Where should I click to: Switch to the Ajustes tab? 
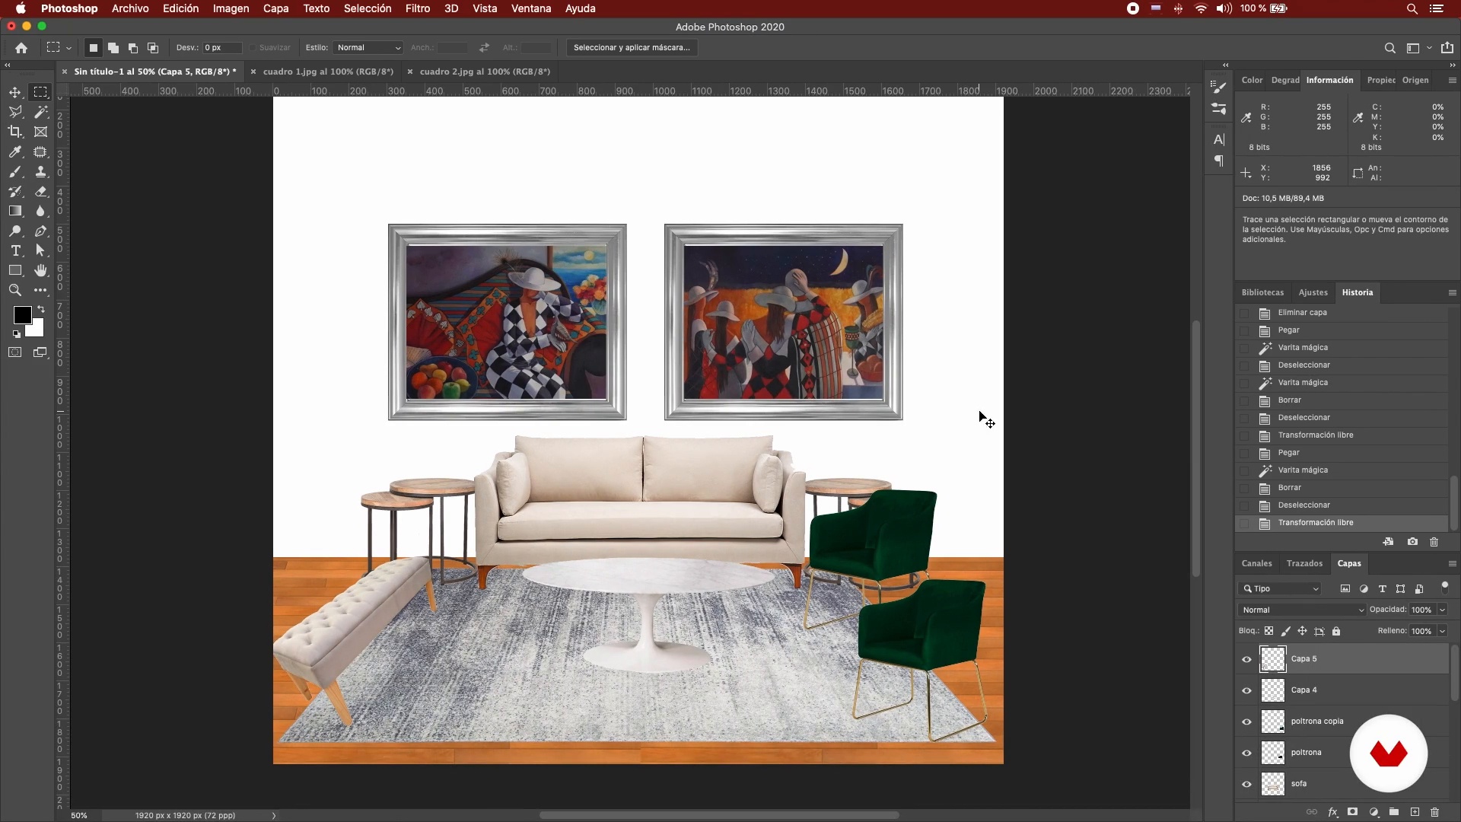coord(1313,293)
